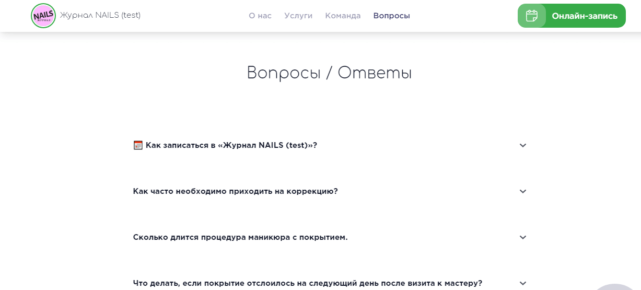Screen dimensions: 641x290
Task: Click the «Онлайн-запись» booking button
Action: click(572, 16)
